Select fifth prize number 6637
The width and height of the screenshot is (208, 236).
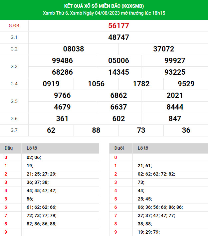[118, 107]
